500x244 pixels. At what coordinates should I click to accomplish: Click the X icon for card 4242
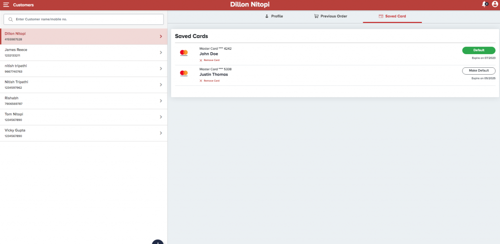coord(201,60)
